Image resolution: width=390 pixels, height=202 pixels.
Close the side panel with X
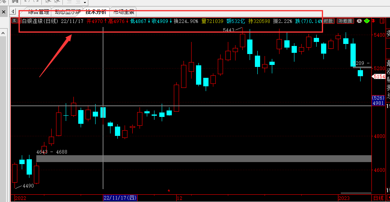(x=4, y=12)
